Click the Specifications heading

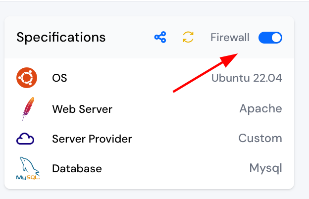click(x=61, y=37)
